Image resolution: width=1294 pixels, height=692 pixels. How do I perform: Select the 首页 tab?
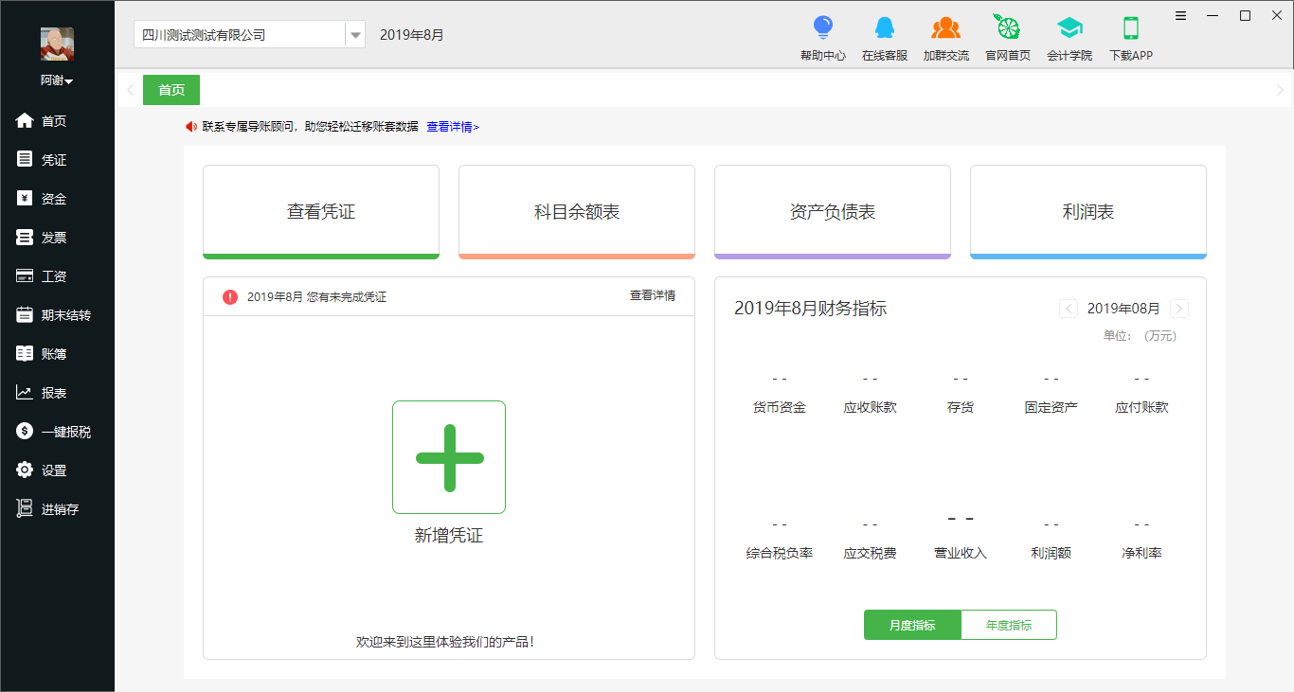(171, 90)
